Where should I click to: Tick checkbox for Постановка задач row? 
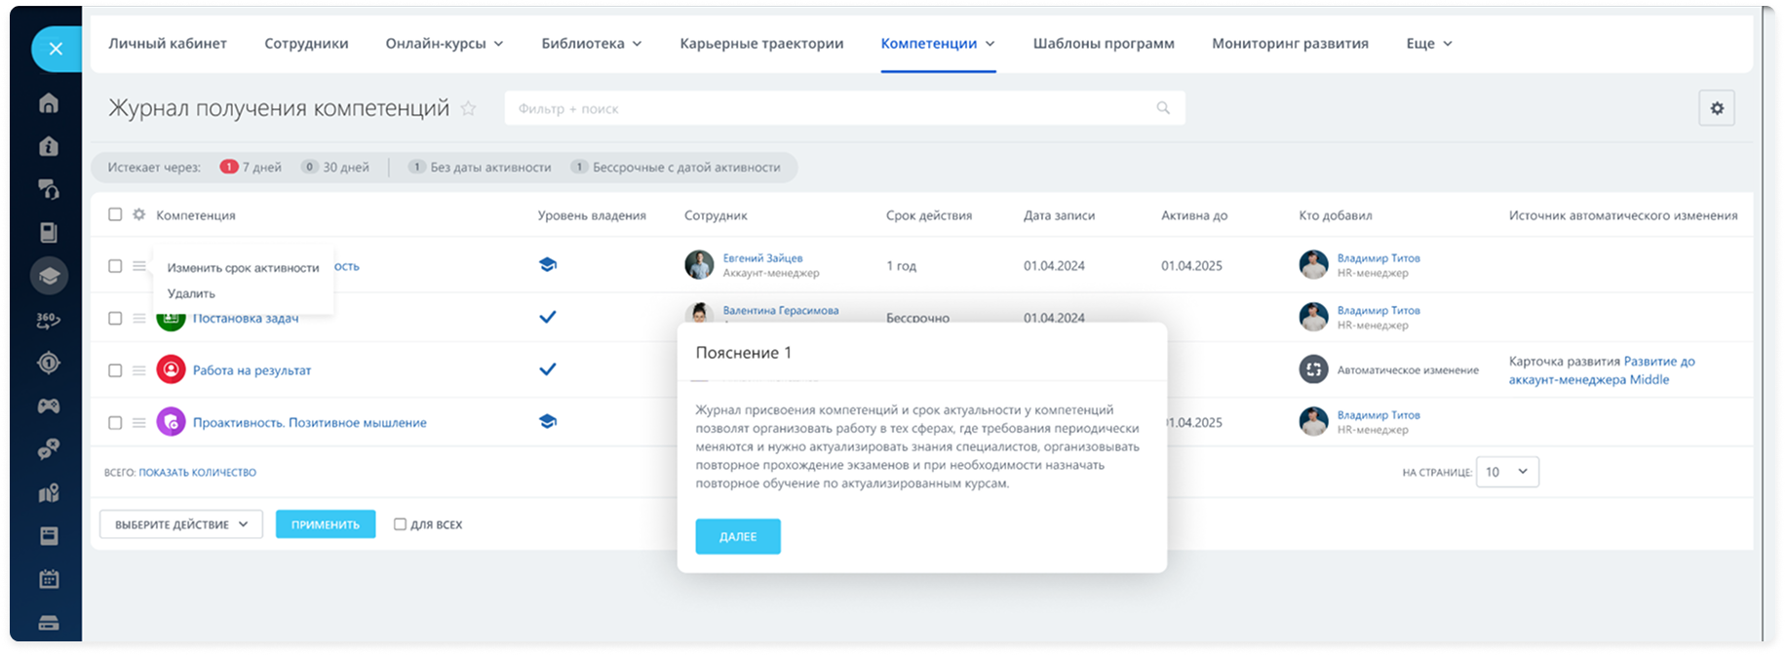coord(115,318)
